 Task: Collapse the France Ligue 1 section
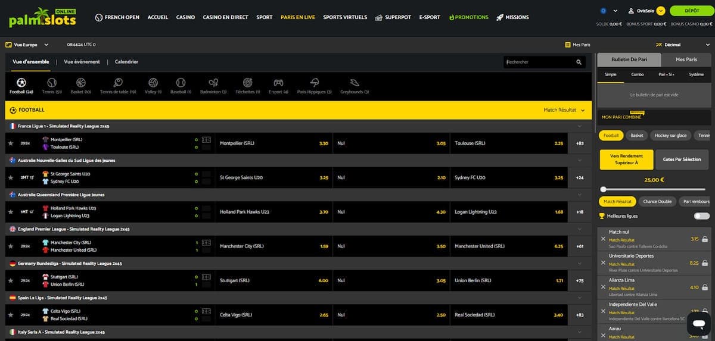coord(579,126)
